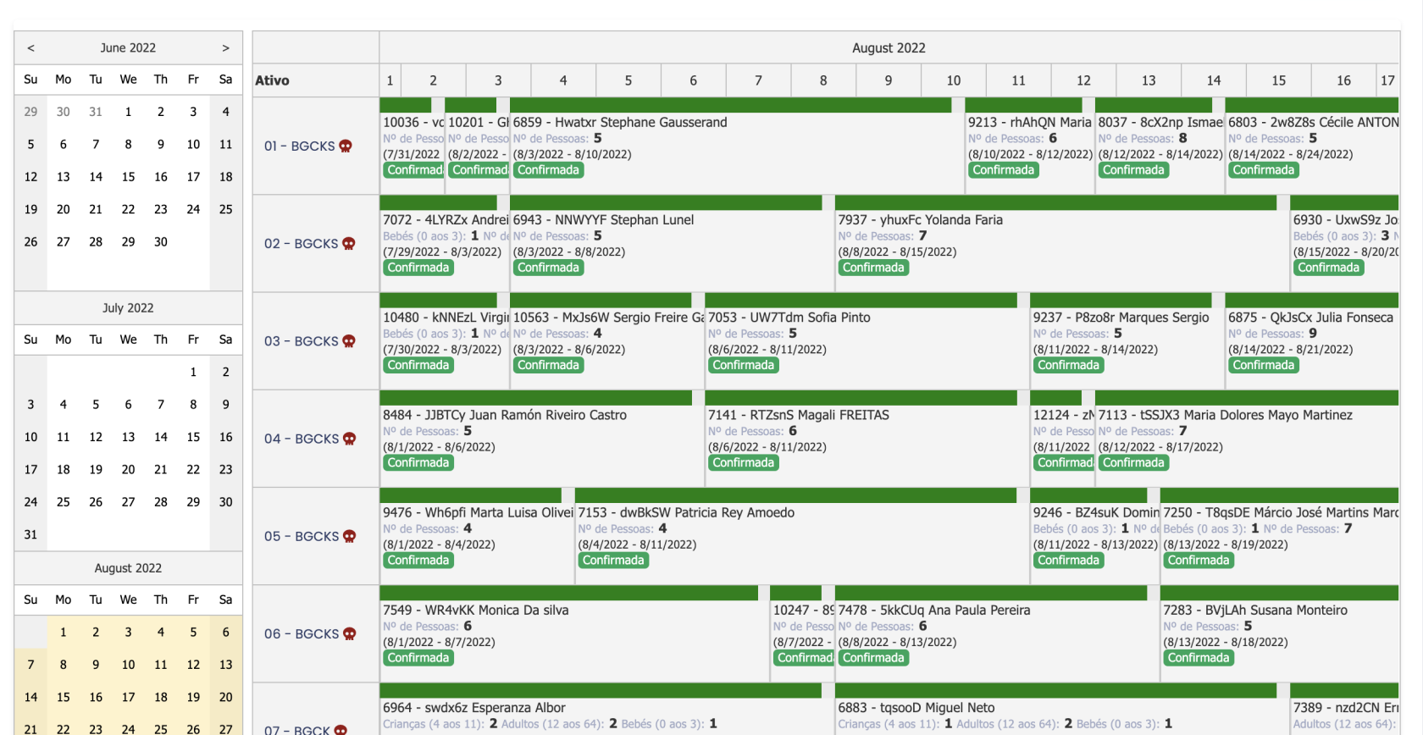This screenshot has height=735, width=1423.
Task: Open property 06 - BGCKS link
Action: tap(302, 633)
